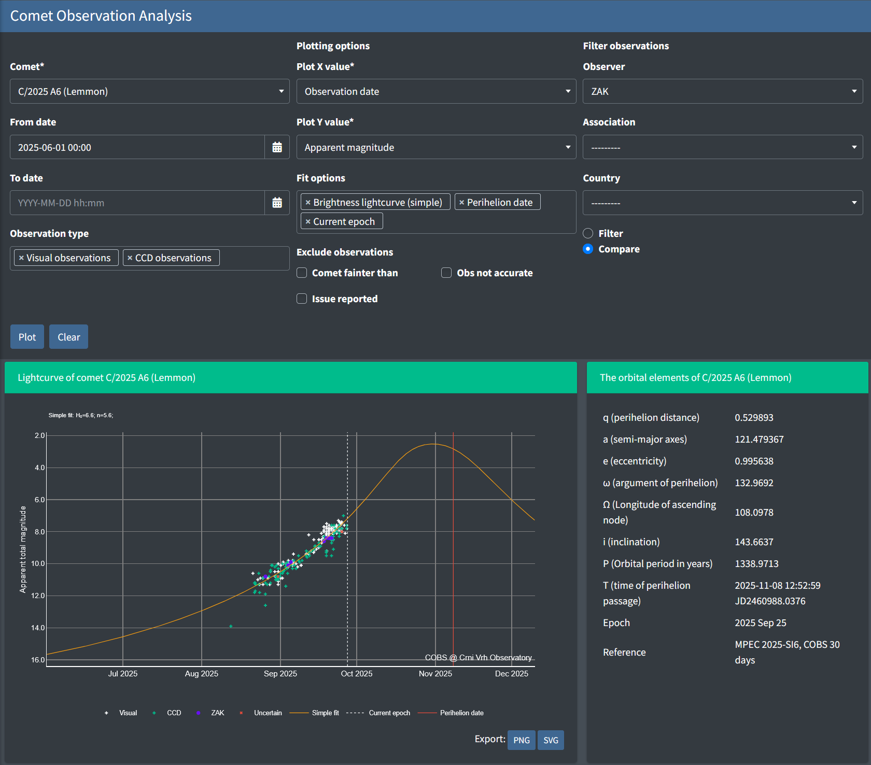Viewport: 871px width, 765px height.
Task: Toggle CCD marker swatch in legend
Action: click(154, 713)
